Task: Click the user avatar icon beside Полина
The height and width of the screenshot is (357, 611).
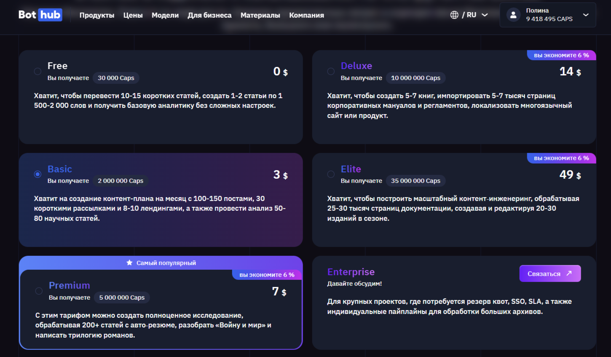Action: point(513,14)
